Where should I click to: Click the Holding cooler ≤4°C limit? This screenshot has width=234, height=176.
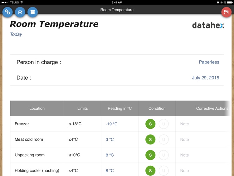pos(82,170)
